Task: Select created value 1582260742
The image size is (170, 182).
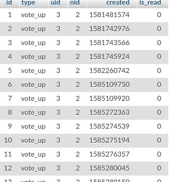Action: click(109, 71)
